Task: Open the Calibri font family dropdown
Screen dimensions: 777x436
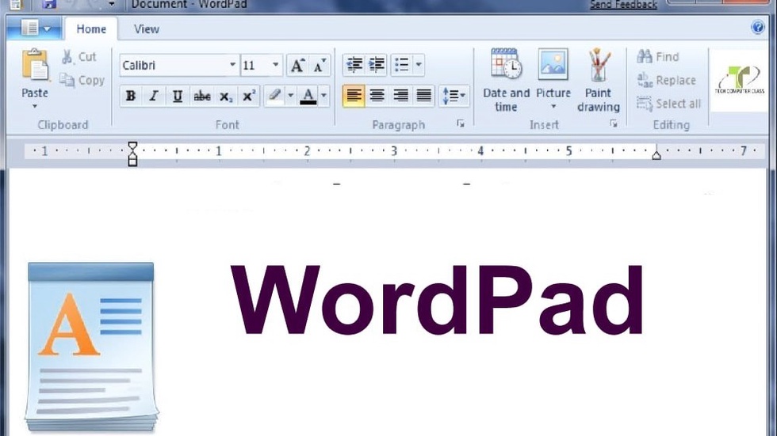Action: click(232, 66)
